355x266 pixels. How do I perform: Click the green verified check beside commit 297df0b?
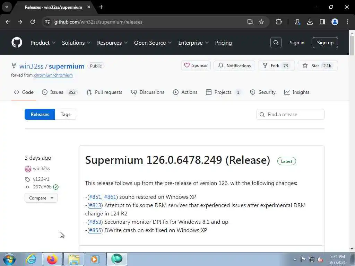tap(56, 187)
